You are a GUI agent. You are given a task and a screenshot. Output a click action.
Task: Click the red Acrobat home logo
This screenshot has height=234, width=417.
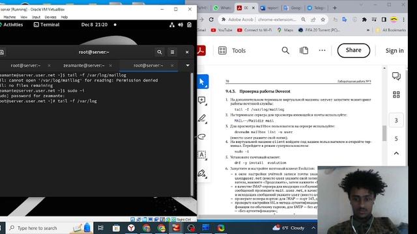tap(201, 51)
